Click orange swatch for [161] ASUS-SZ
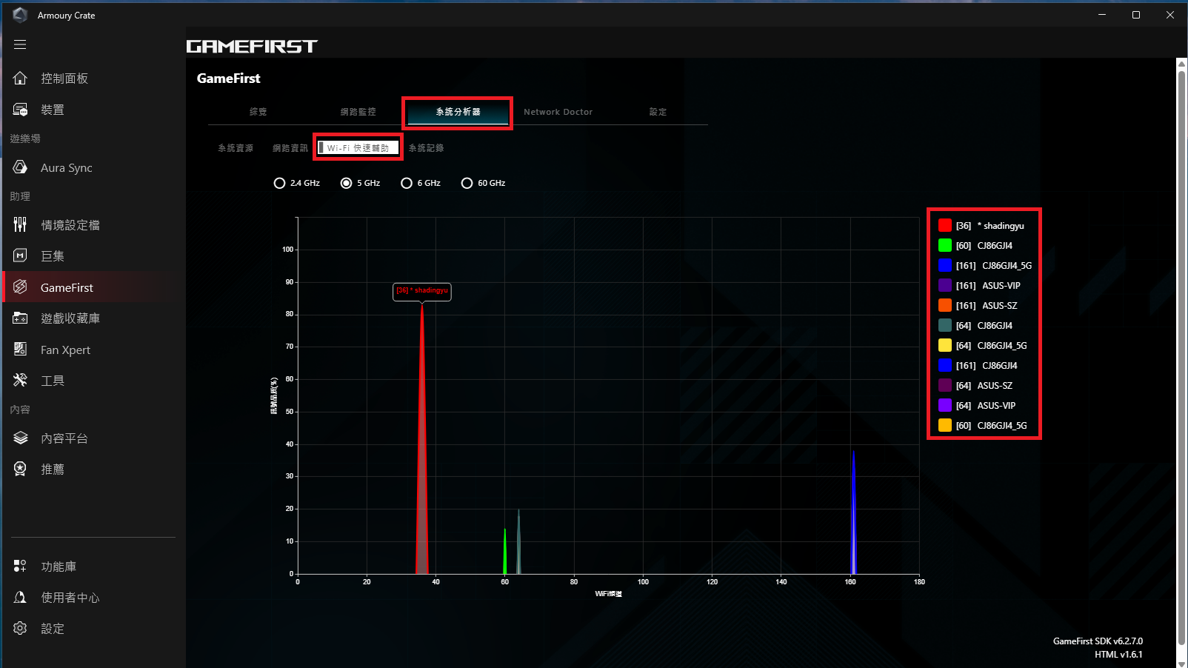The image size is (1188, 668). tap(945, 305)
